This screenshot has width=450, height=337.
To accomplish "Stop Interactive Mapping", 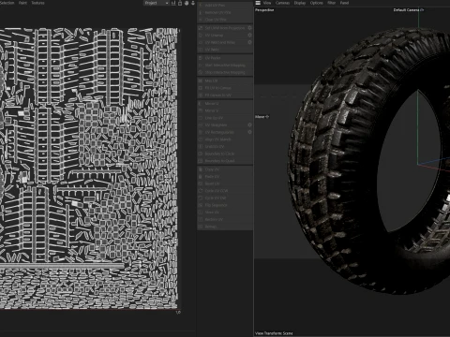I will pos(225,72).
